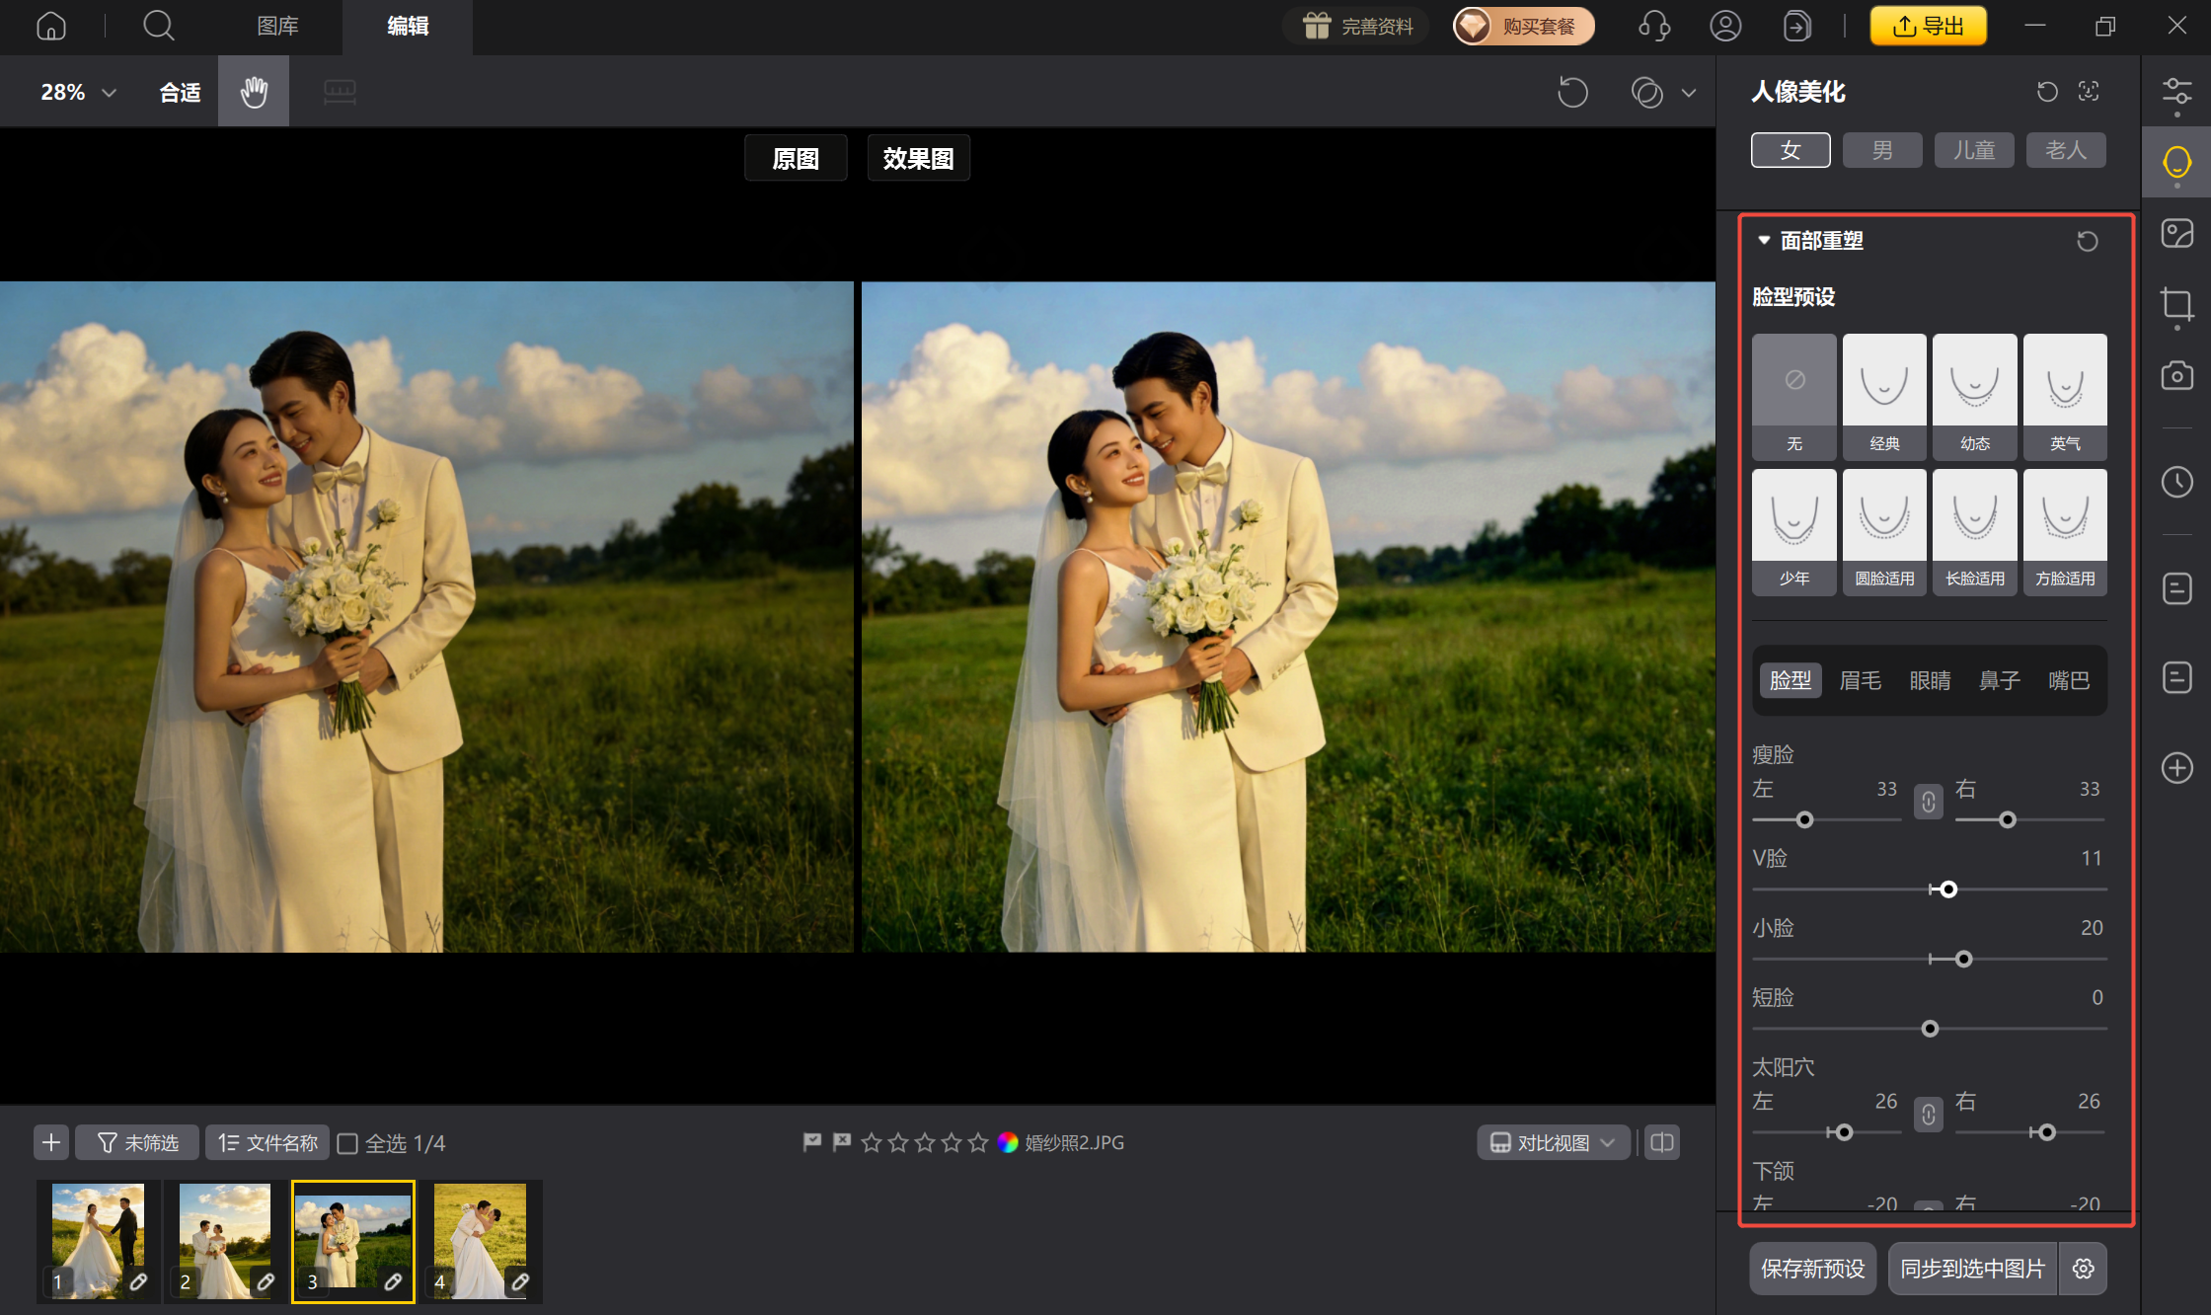The width and height of the screenshot is (2211, 1315).
Task: Click the 导出 export button
Action: coord(1928,26)
